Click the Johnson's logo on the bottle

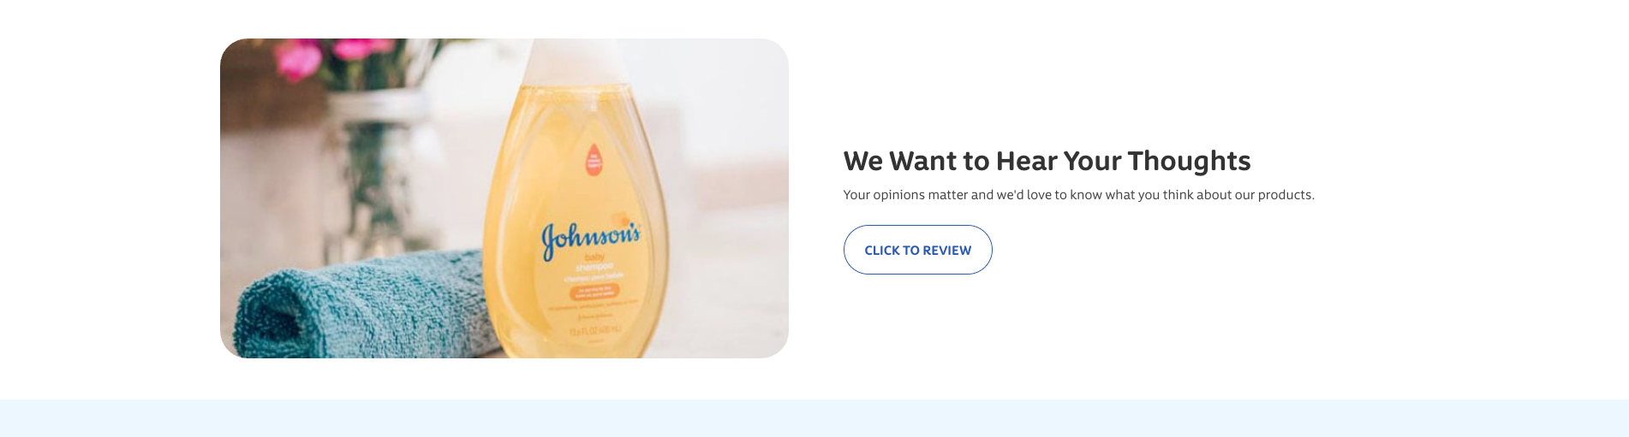pyautogui.click(x=591, y=238)
